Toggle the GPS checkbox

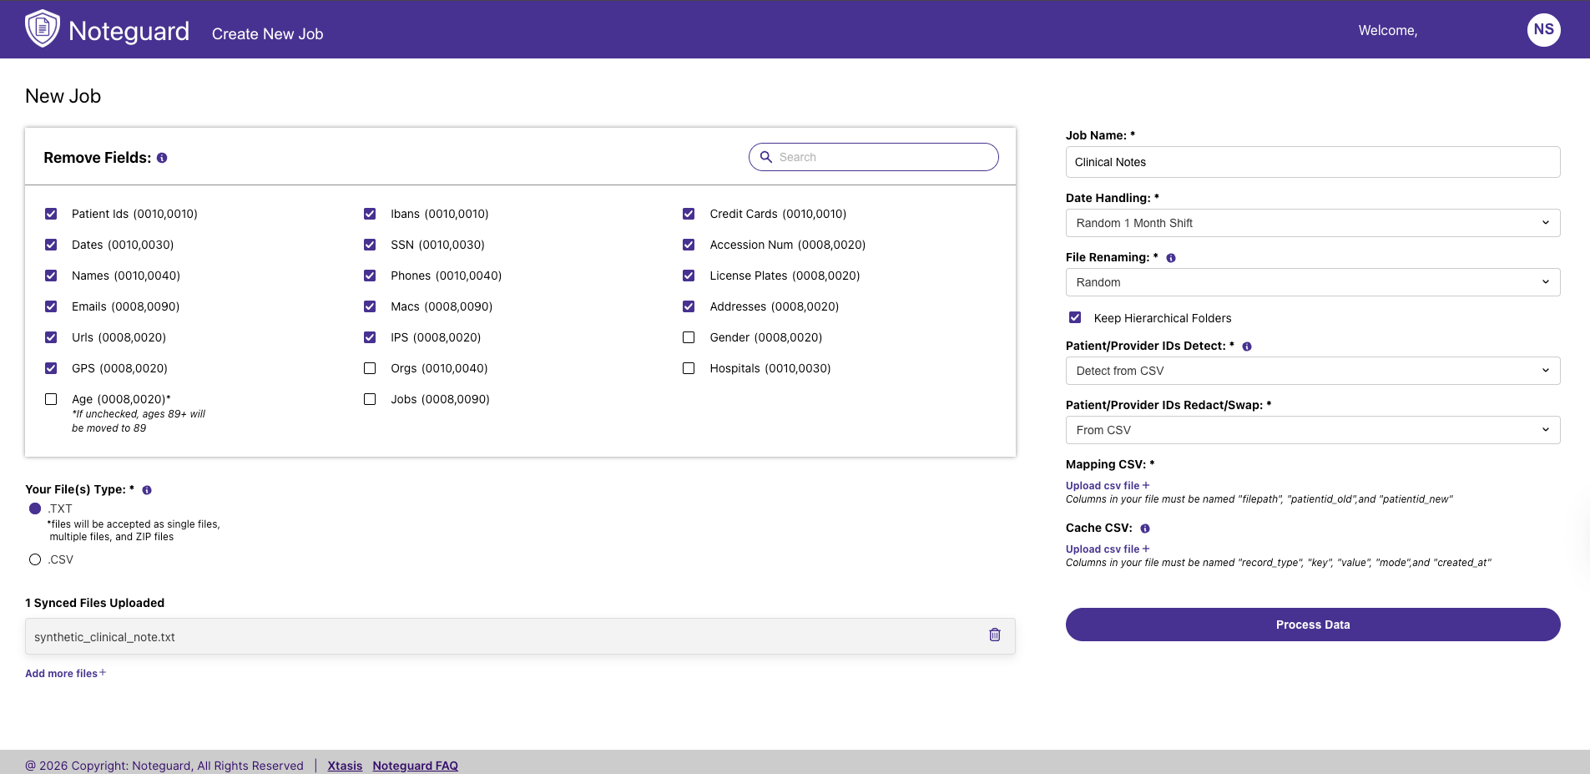(51, 368)
